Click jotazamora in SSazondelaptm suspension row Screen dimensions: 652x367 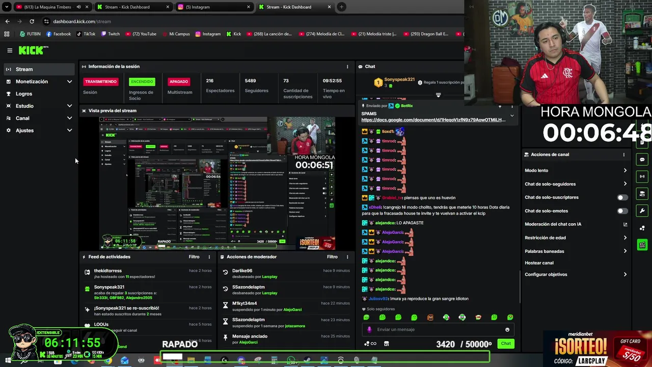[x=295, y=326]
